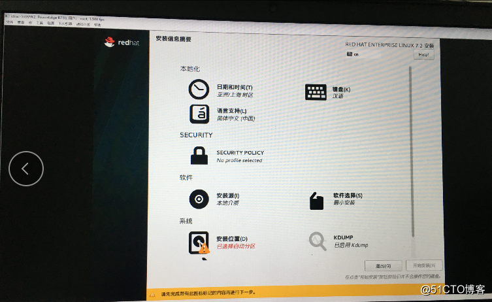Open keyboard layout settings icon
The width and height of the screenshot is (492, 302).
tap(316, 92)
